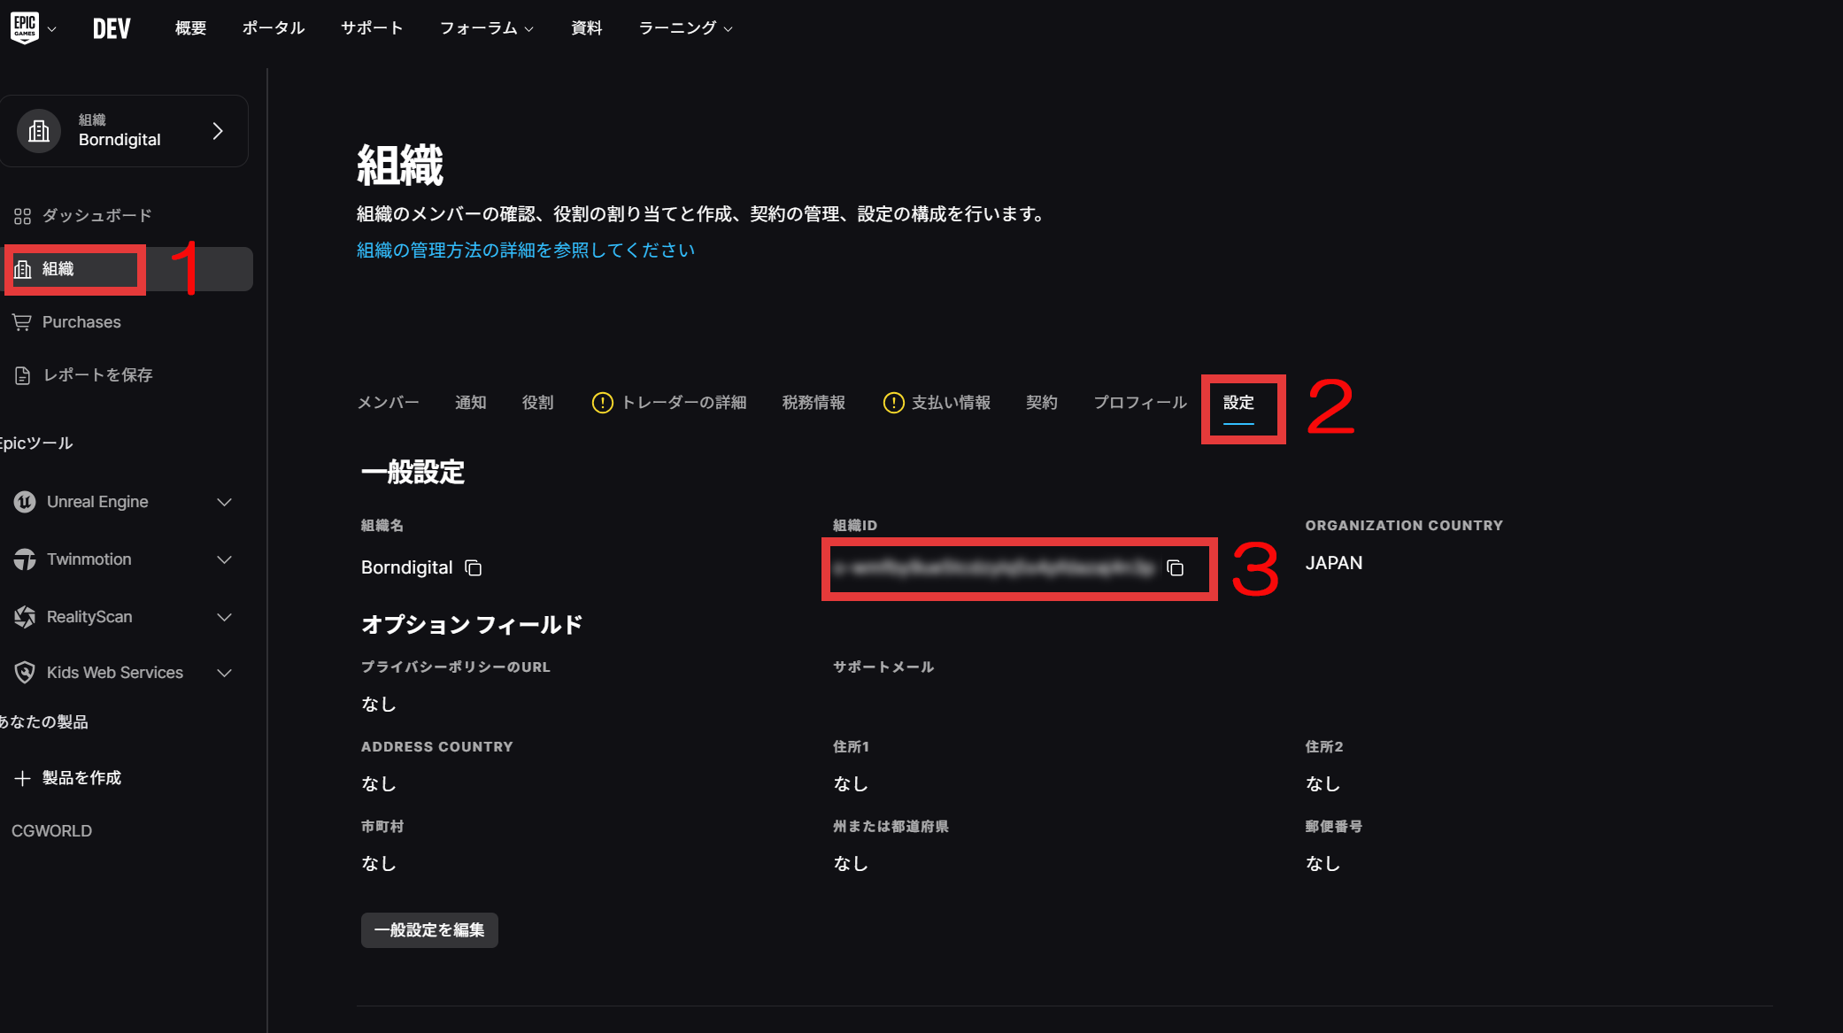Open the Borndigital organization switcher arrow
This screenshot has height=1033, width=1843.
coord(218,131)
